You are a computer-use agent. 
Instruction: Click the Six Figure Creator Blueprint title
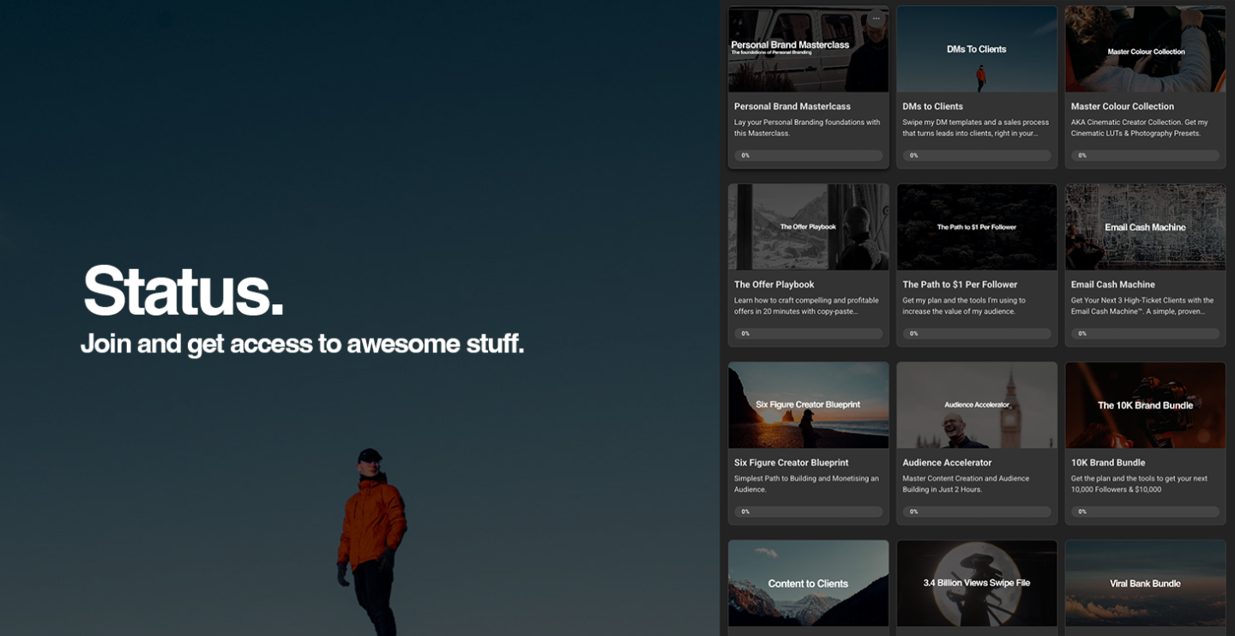tap(791, 463)
